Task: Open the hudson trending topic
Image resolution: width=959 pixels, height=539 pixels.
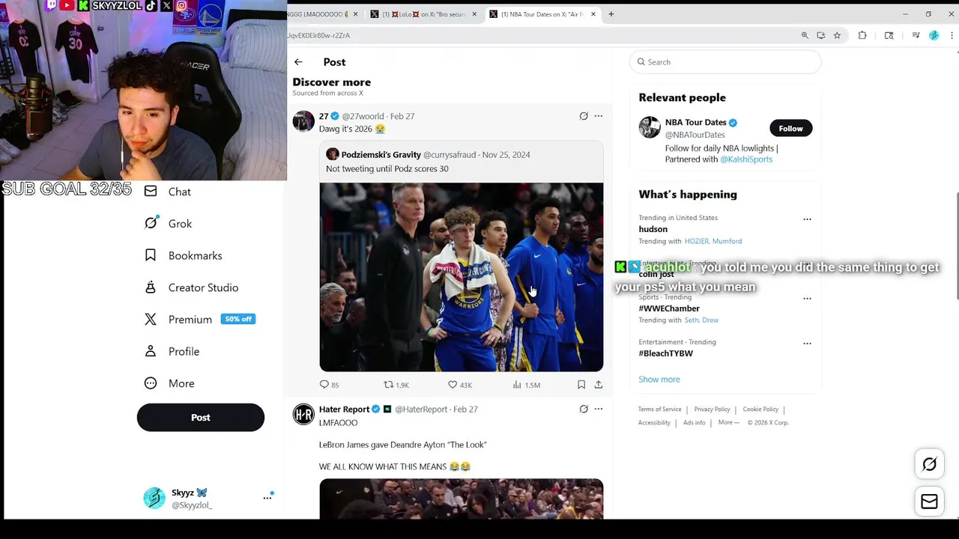Action: point(653,229)
